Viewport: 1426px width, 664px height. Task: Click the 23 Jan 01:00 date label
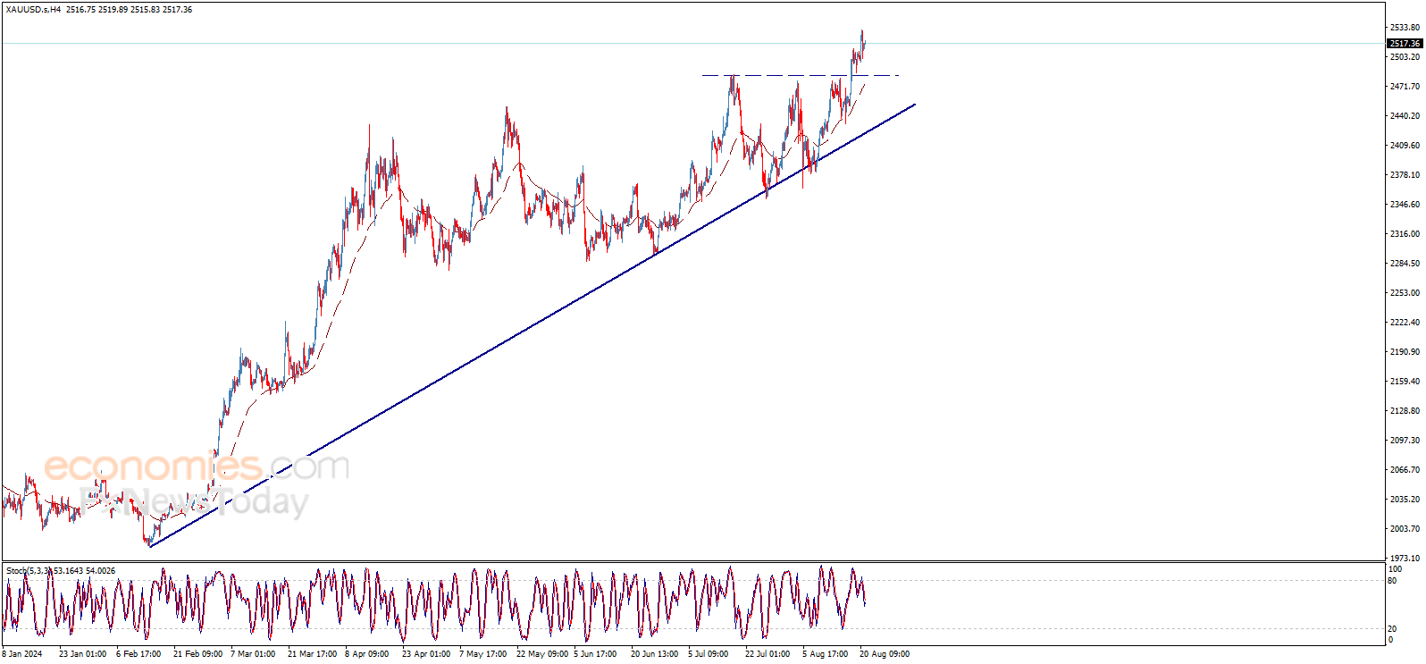[82, 654]
